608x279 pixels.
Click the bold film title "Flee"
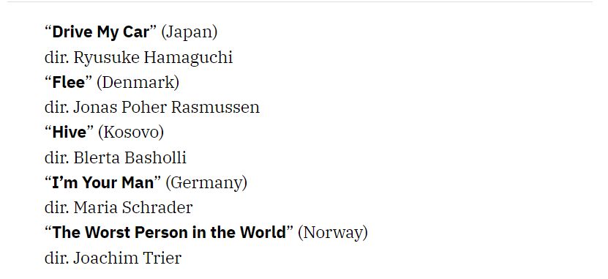coord(68,82)
